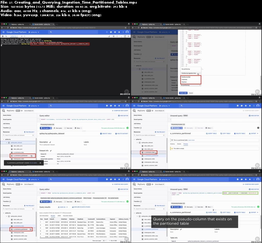Screen dimensions: 262x243
Task: Focus the tables search field in dataset info frame
Action: 18,135
